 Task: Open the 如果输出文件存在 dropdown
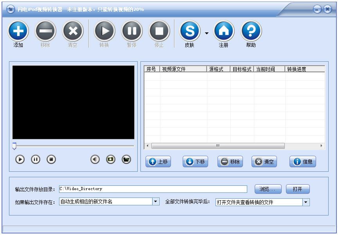tap(156, 202)
